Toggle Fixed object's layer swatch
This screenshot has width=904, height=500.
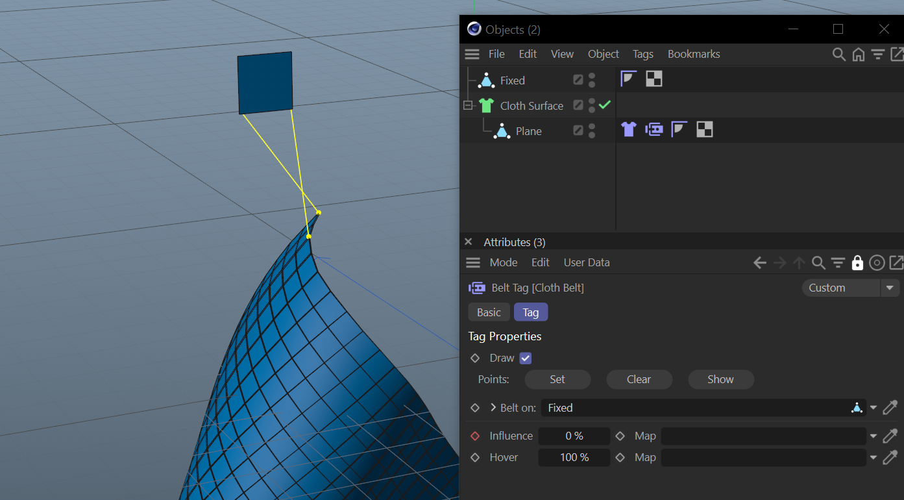578,80
